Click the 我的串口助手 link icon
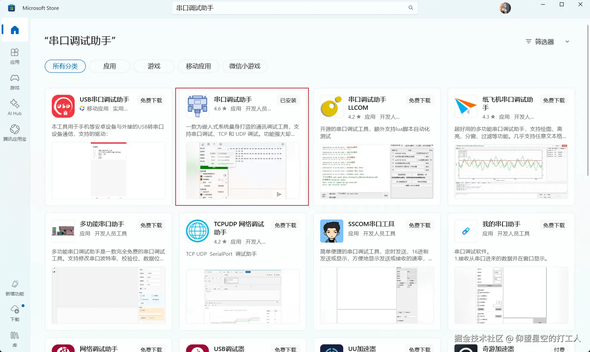590x352 pixels. tap(466, 231)
